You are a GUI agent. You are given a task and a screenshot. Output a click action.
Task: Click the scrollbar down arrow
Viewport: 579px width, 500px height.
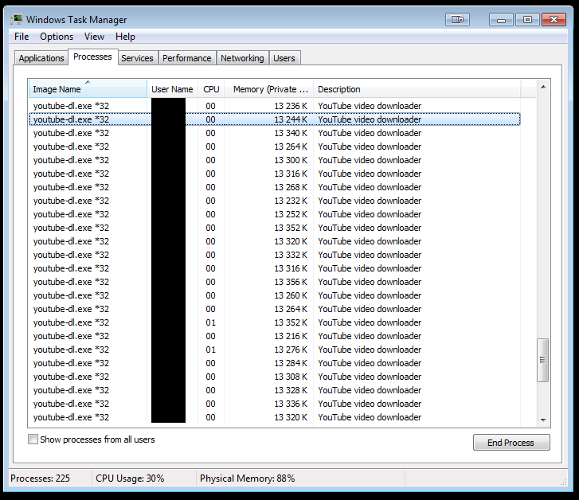tap(543, 420)
